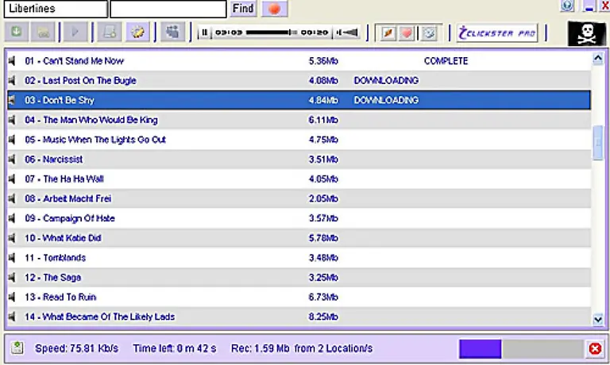Click the Time left: 0 m 42 s text
The width and height of the screenshot is (610, 365).
coord(174,348)
